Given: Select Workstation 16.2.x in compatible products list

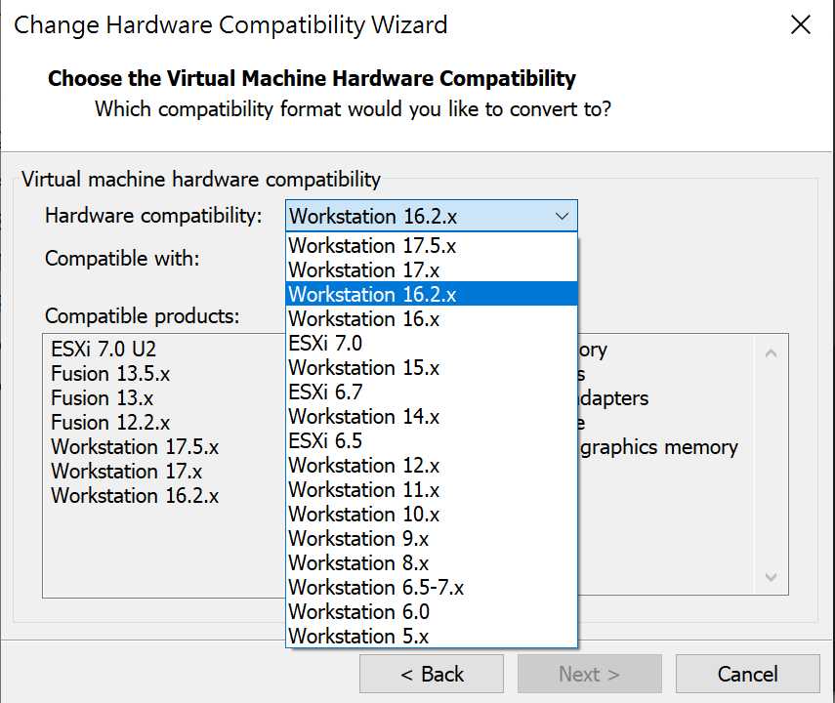Looking at the screenshot, I should click(135, 496).
